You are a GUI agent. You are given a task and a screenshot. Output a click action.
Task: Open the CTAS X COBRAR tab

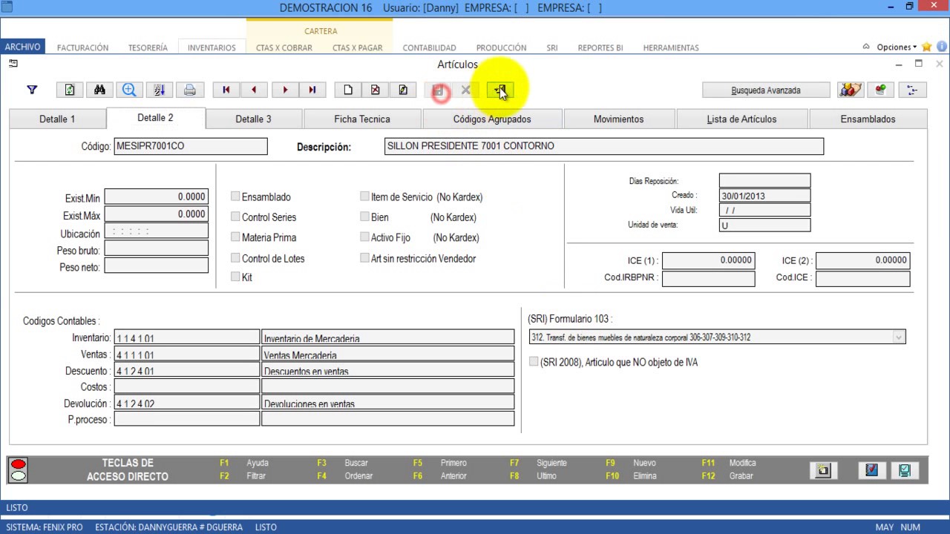click(x=284, y=47)
